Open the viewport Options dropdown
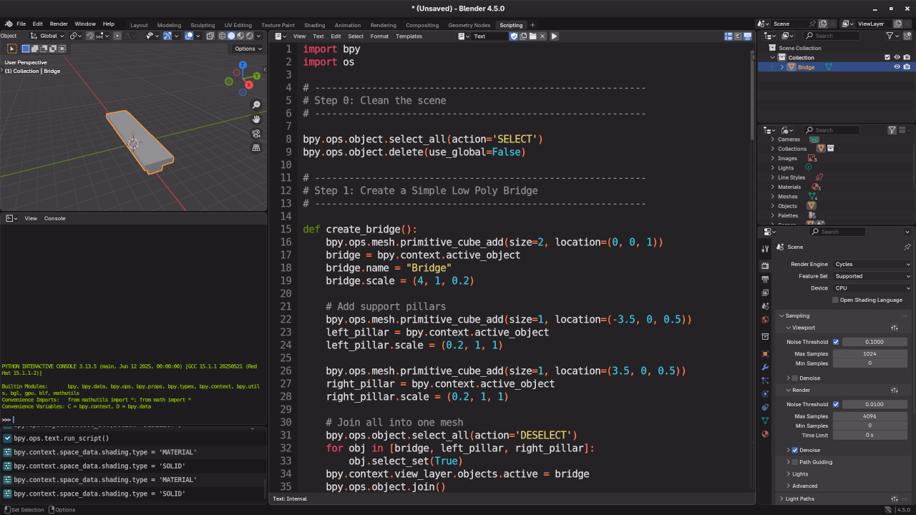Image resolution: width=916 pixels, height=515 pixels. coord(248,49)
